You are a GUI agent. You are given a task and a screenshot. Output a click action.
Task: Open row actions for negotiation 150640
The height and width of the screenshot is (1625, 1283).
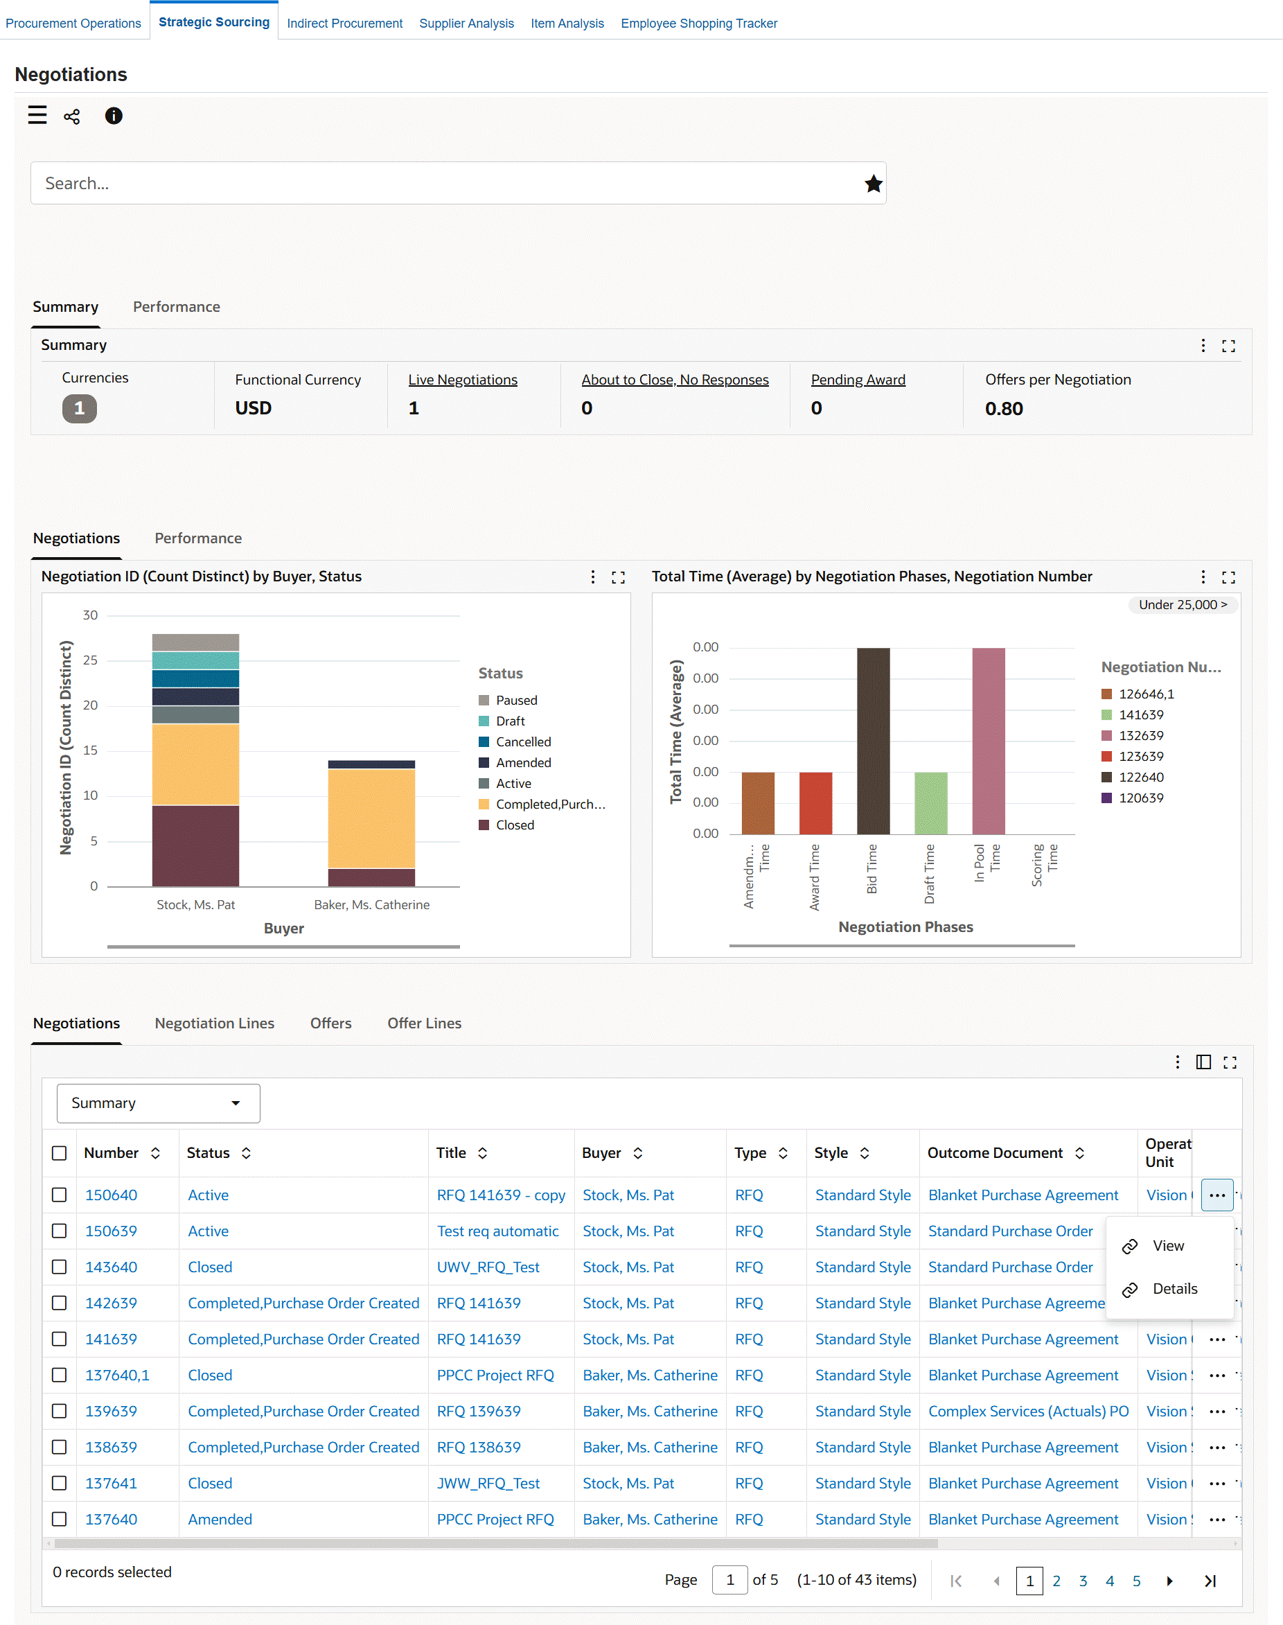tap(1217, 1195)
